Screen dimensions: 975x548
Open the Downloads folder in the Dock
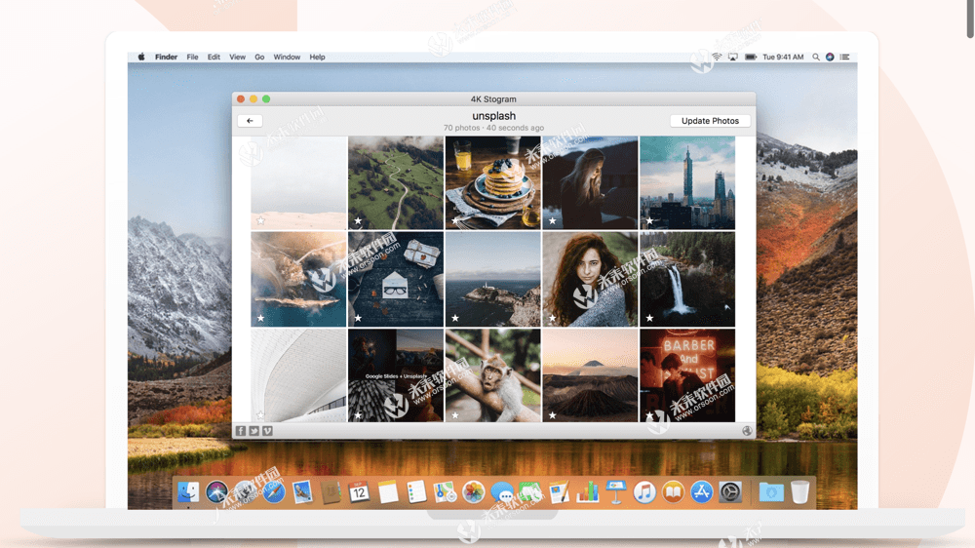[x=771, y=492]
